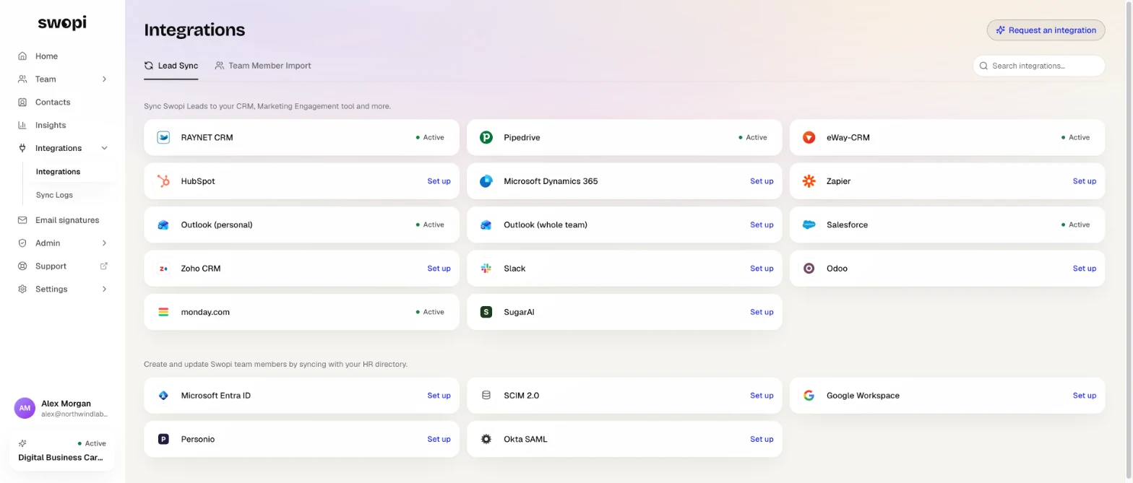
Task: Set up the Slack integration
Action: coord(762,269)
